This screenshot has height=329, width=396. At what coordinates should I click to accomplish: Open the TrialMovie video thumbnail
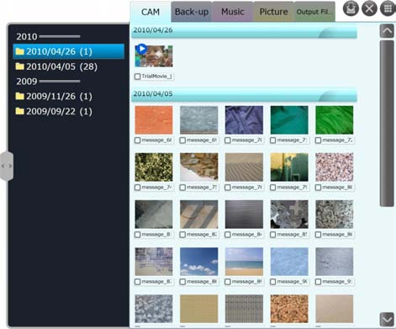coord(154,56)
